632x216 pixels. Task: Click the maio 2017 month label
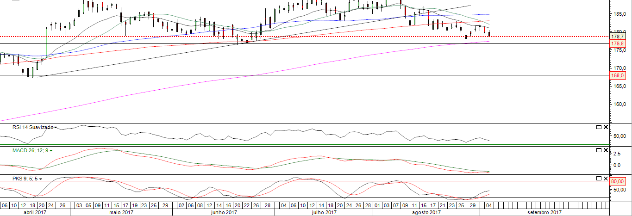pyautogui.click(x=121, y=212)
